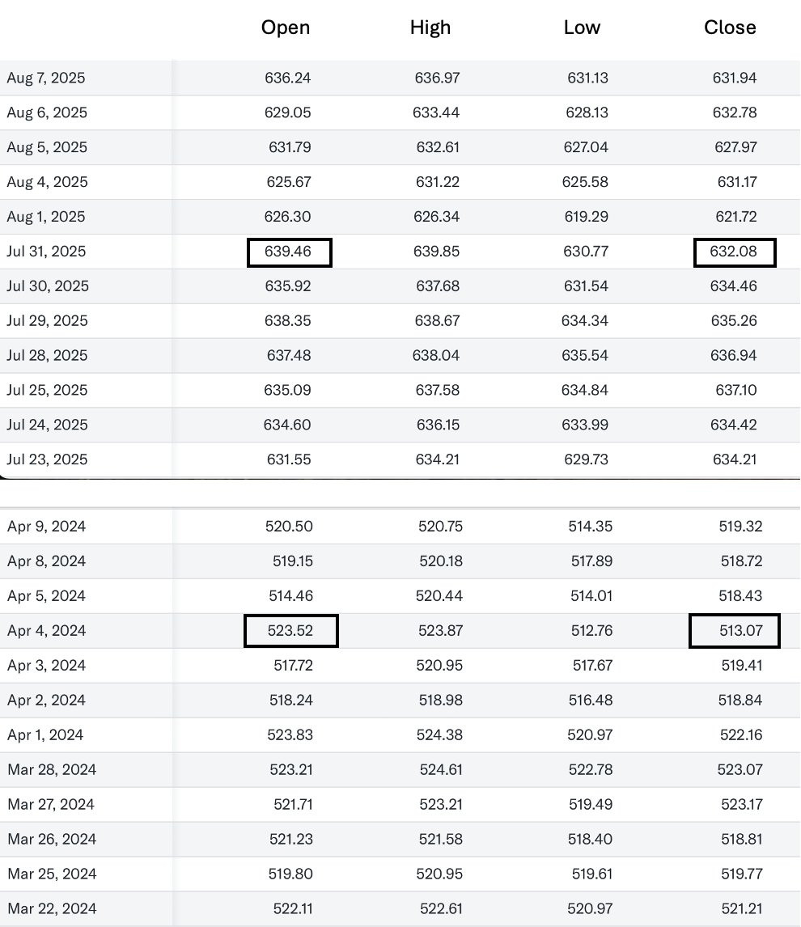The width and height of the screenshot is (801, 927).
Task: Click the Jul 23, 2025 open value 631.55
Action: tap(288, 460)
